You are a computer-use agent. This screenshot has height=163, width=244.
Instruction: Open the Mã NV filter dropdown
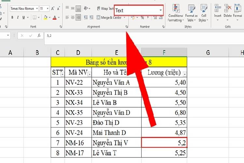[89, 74]
